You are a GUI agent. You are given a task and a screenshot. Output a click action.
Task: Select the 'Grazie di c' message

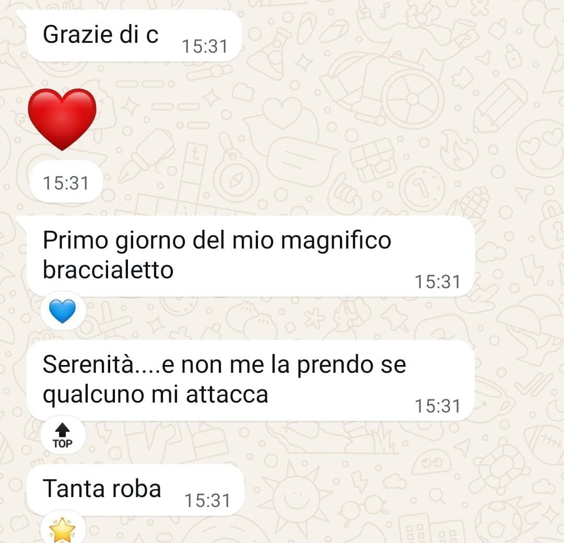click(x=134, y=36)
